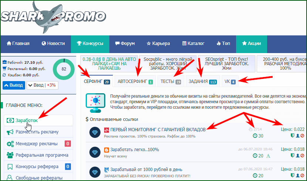Open the Топ page
The height and width of the screenshot is (181, 307).
(223, 43)
